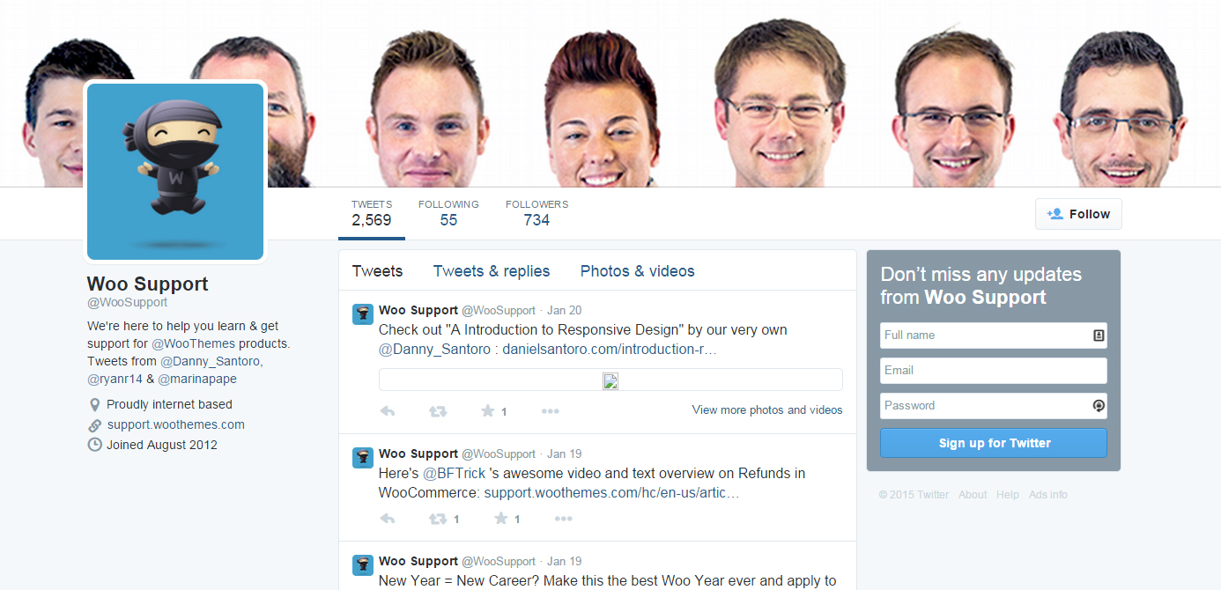Screen dimensions: 1221x590
Task: Click the @WooSupport handle under profile name
Action: [127, 302]
